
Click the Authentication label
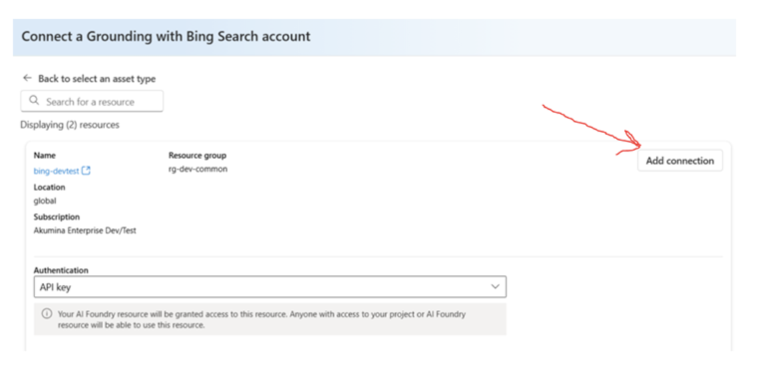(61, 270)
